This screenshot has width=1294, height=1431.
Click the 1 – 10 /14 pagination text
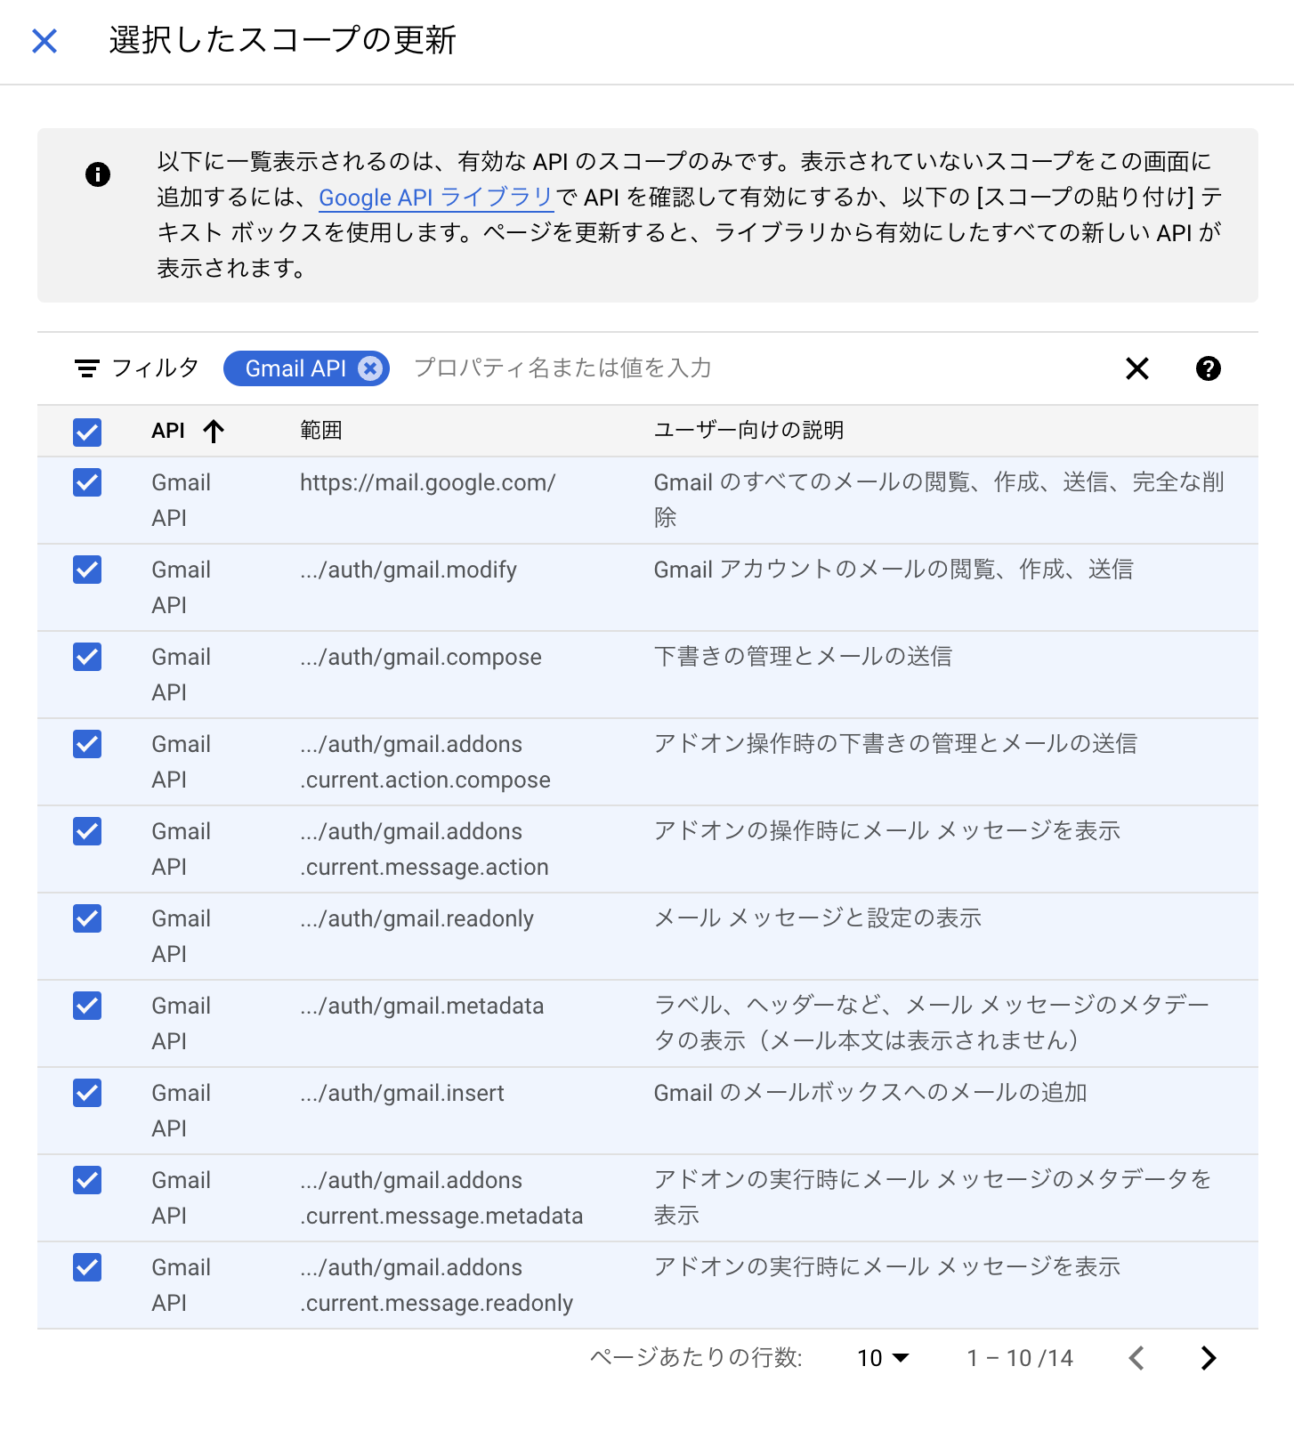pos(1020,1358)
